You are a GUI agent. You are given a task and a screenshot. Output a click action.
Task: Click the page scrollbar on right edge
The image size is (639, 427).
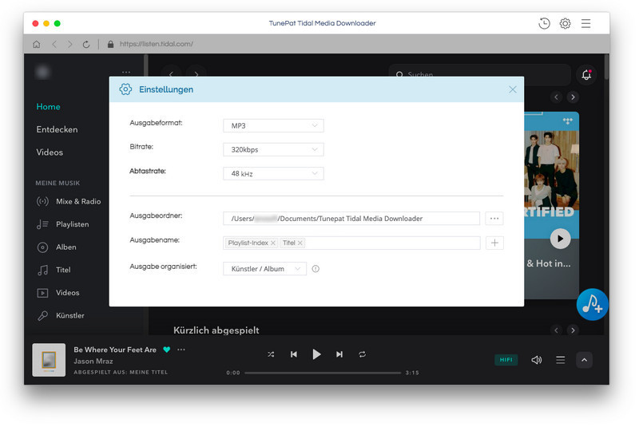pyautogui.click(x=606, y=67)
